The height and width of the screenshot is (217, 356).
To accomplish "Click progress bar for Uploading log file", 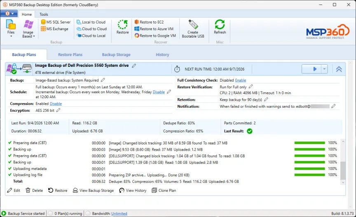I will coord(309,175).
